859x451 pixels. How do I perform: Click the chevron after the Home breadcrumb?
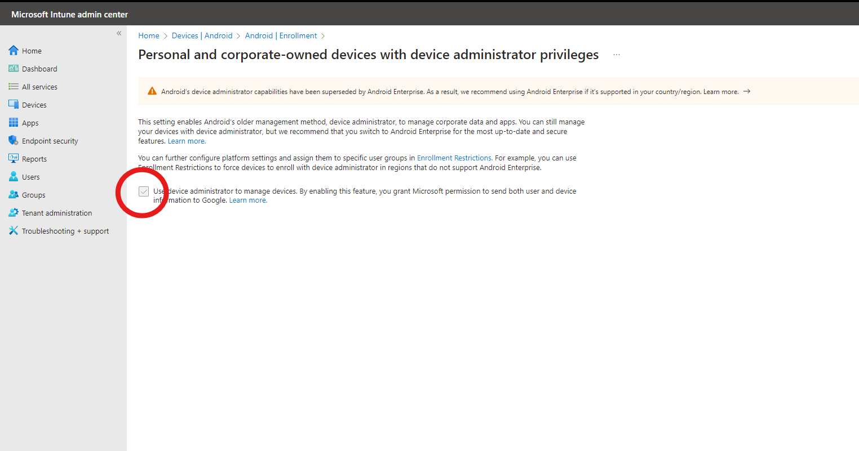(x=166, y=36)
